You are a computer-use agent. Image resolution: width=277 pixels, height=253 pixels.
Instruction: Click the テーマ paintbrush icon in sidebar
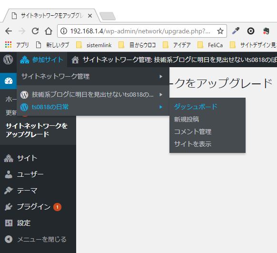coord(9,191)
